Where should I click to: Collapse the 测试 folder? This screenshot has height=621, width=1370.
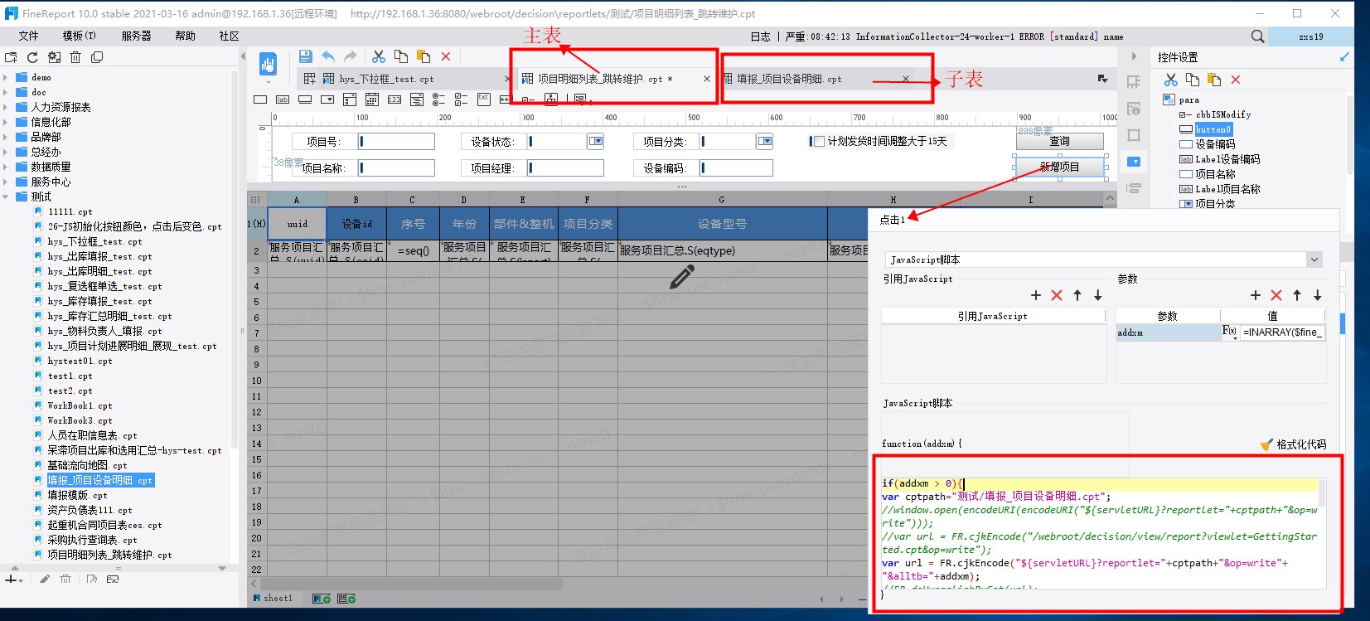click(x=6, y=196)
